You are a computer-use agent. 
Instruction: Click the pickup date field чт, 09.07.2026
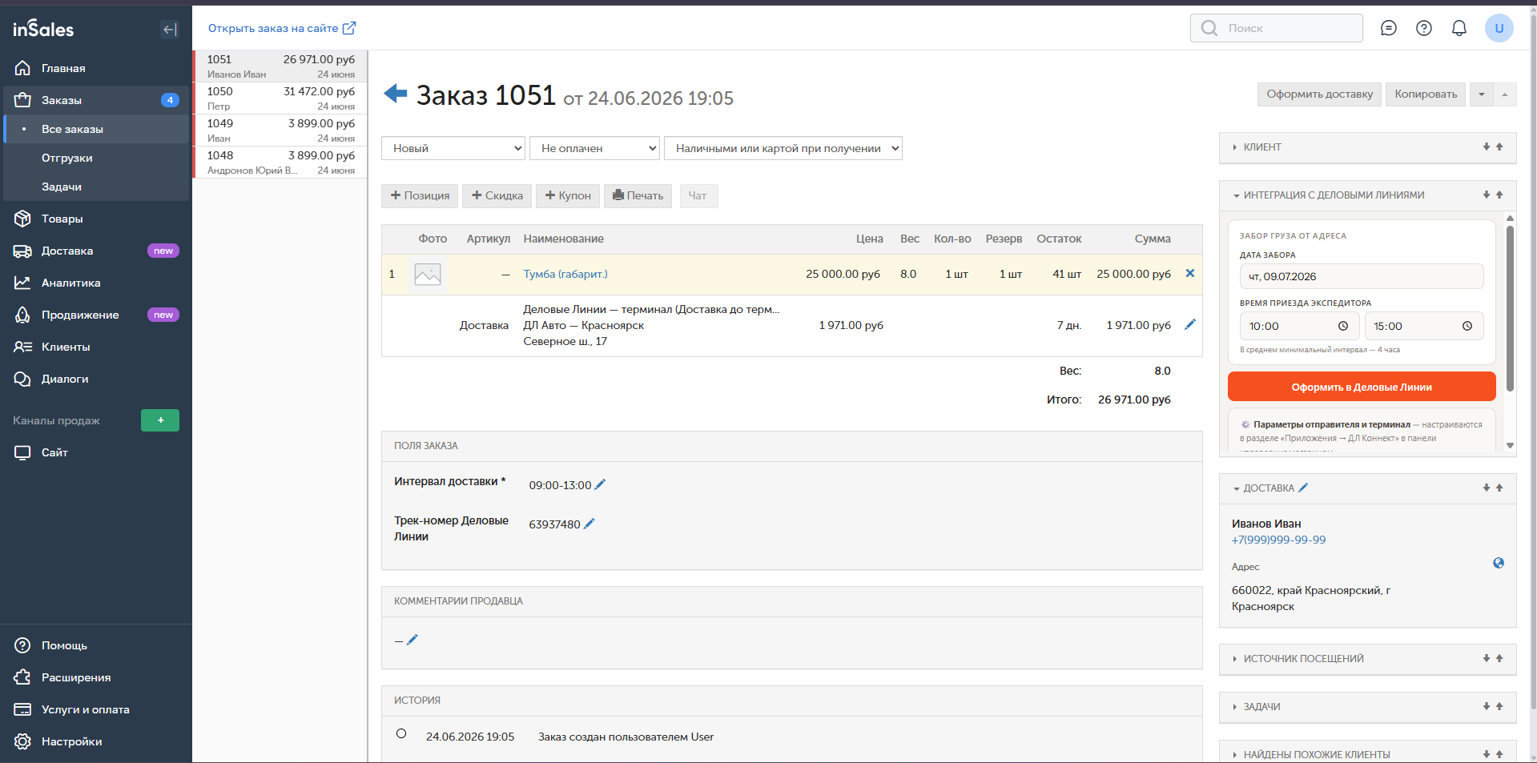click(x=1362, y=276)
